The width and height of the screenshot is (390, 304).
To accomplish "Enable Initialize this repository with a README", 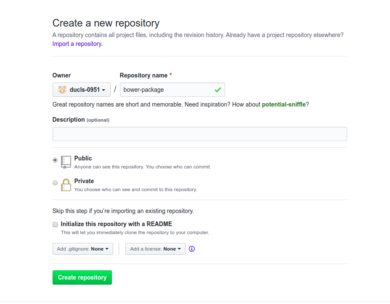I will point(55,224).
